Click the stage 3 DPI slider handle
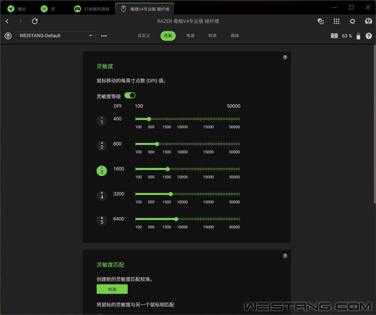 (x=167, y=169)
